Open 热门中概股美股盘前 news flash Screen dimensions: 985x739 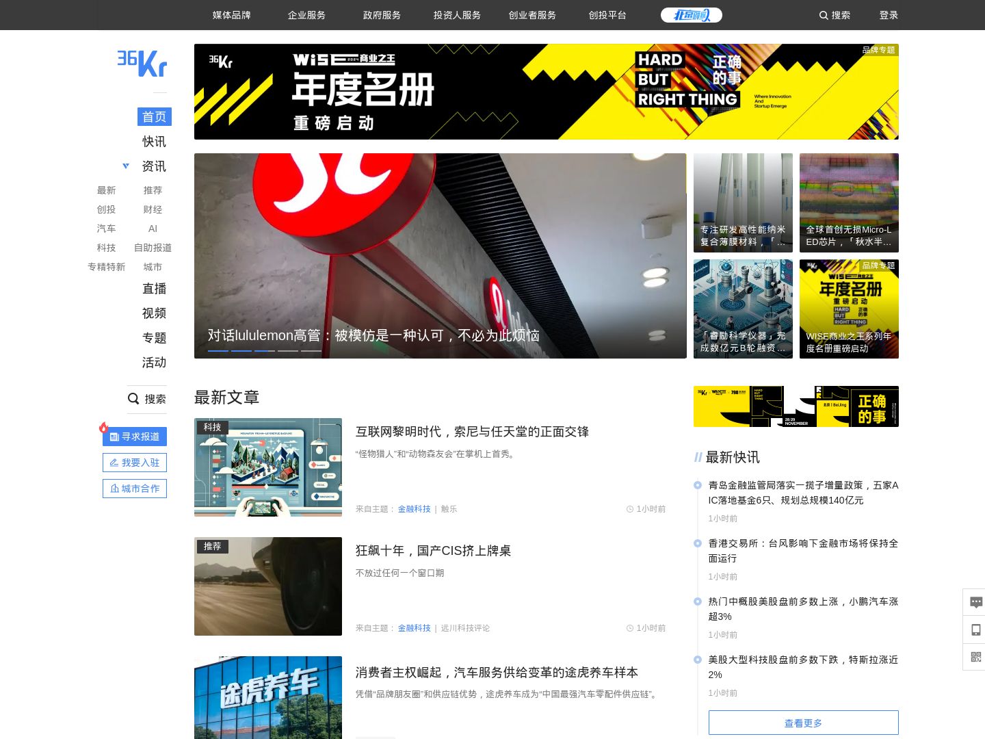(x=803, y=609)
